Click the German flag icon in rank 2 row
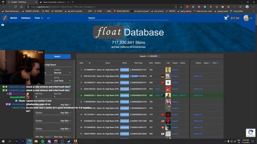Image resolution: width=257 pixels, height=144 pixels. coord(163,76)
